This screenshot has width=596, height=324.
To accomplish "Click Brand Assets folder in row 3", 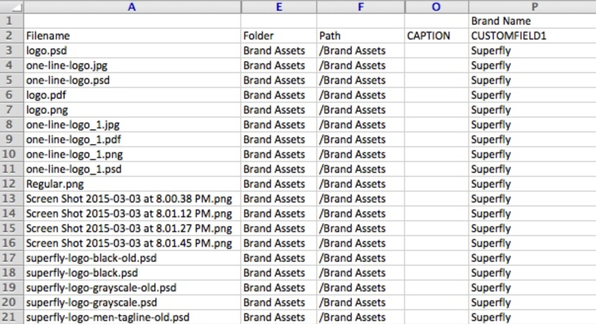I will pyautogui.click(x=279, y=50).
